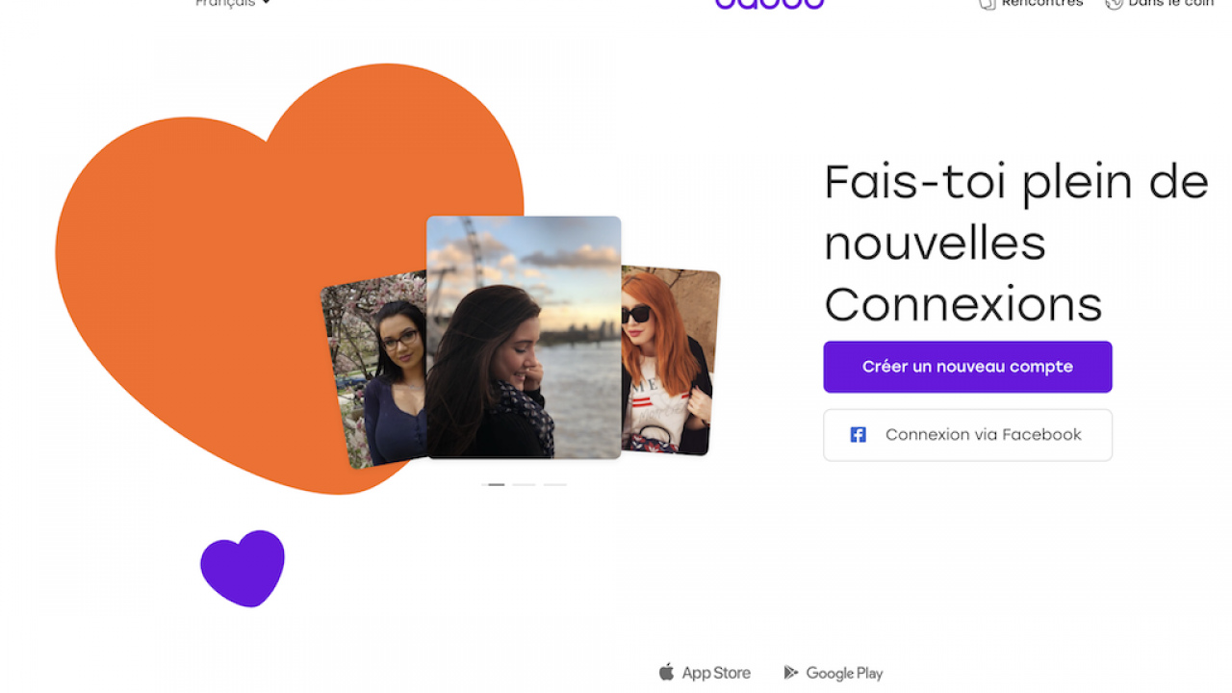Open the App Store download link

point(705,673)
